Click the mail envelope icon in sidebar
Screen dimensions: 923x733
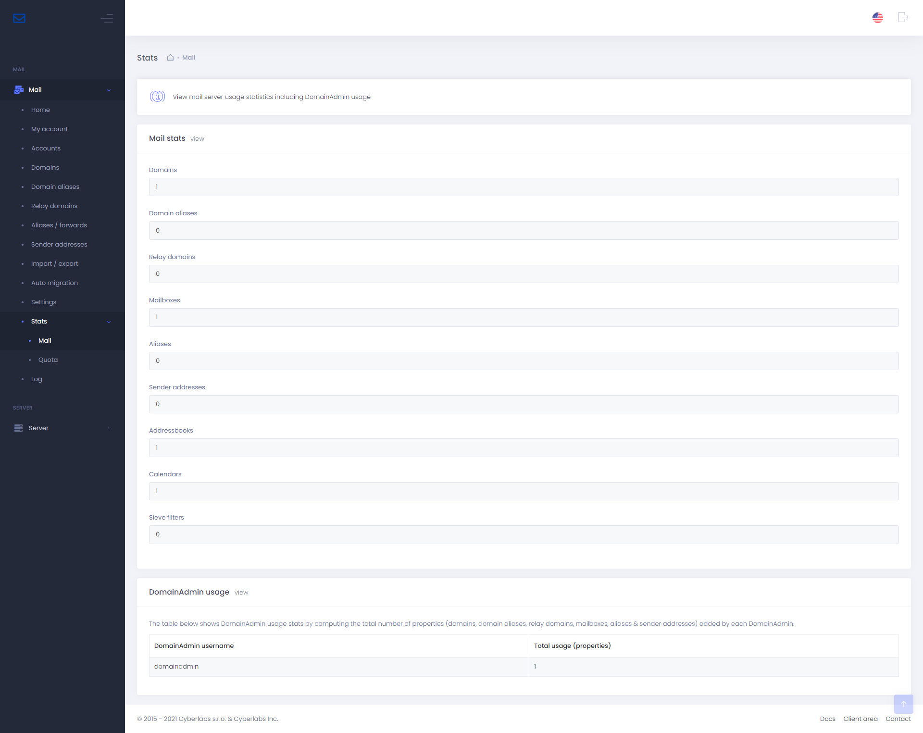click(19, 18)
